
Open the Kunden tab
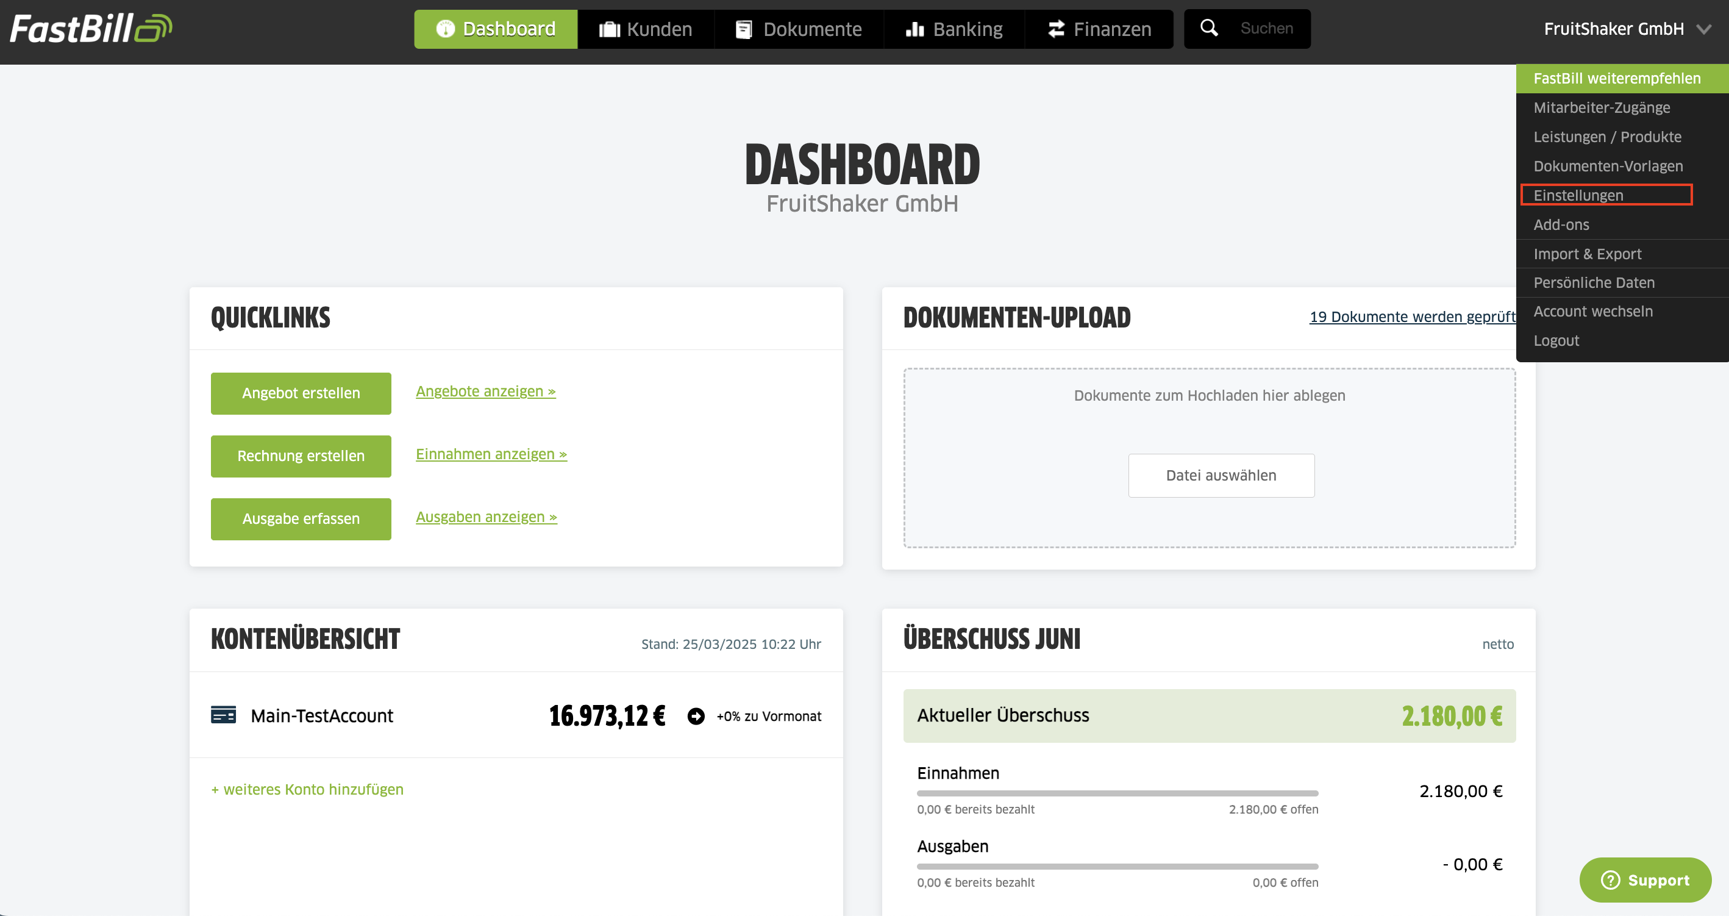click(646, 29)
